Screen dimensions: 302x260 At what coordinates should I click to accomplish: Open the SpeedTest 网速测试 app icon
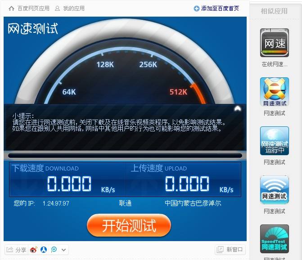(x=275, y=239)
